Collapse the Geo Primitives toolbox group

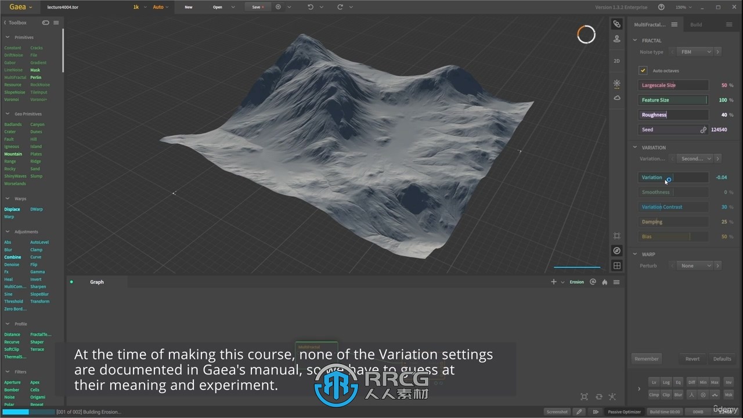pos(8,114)
